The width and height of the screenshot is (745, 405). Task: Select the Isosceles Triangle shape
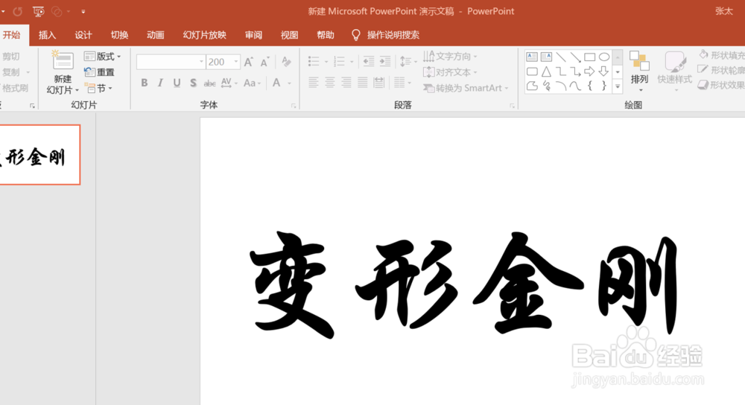click(x=546, y=71)
